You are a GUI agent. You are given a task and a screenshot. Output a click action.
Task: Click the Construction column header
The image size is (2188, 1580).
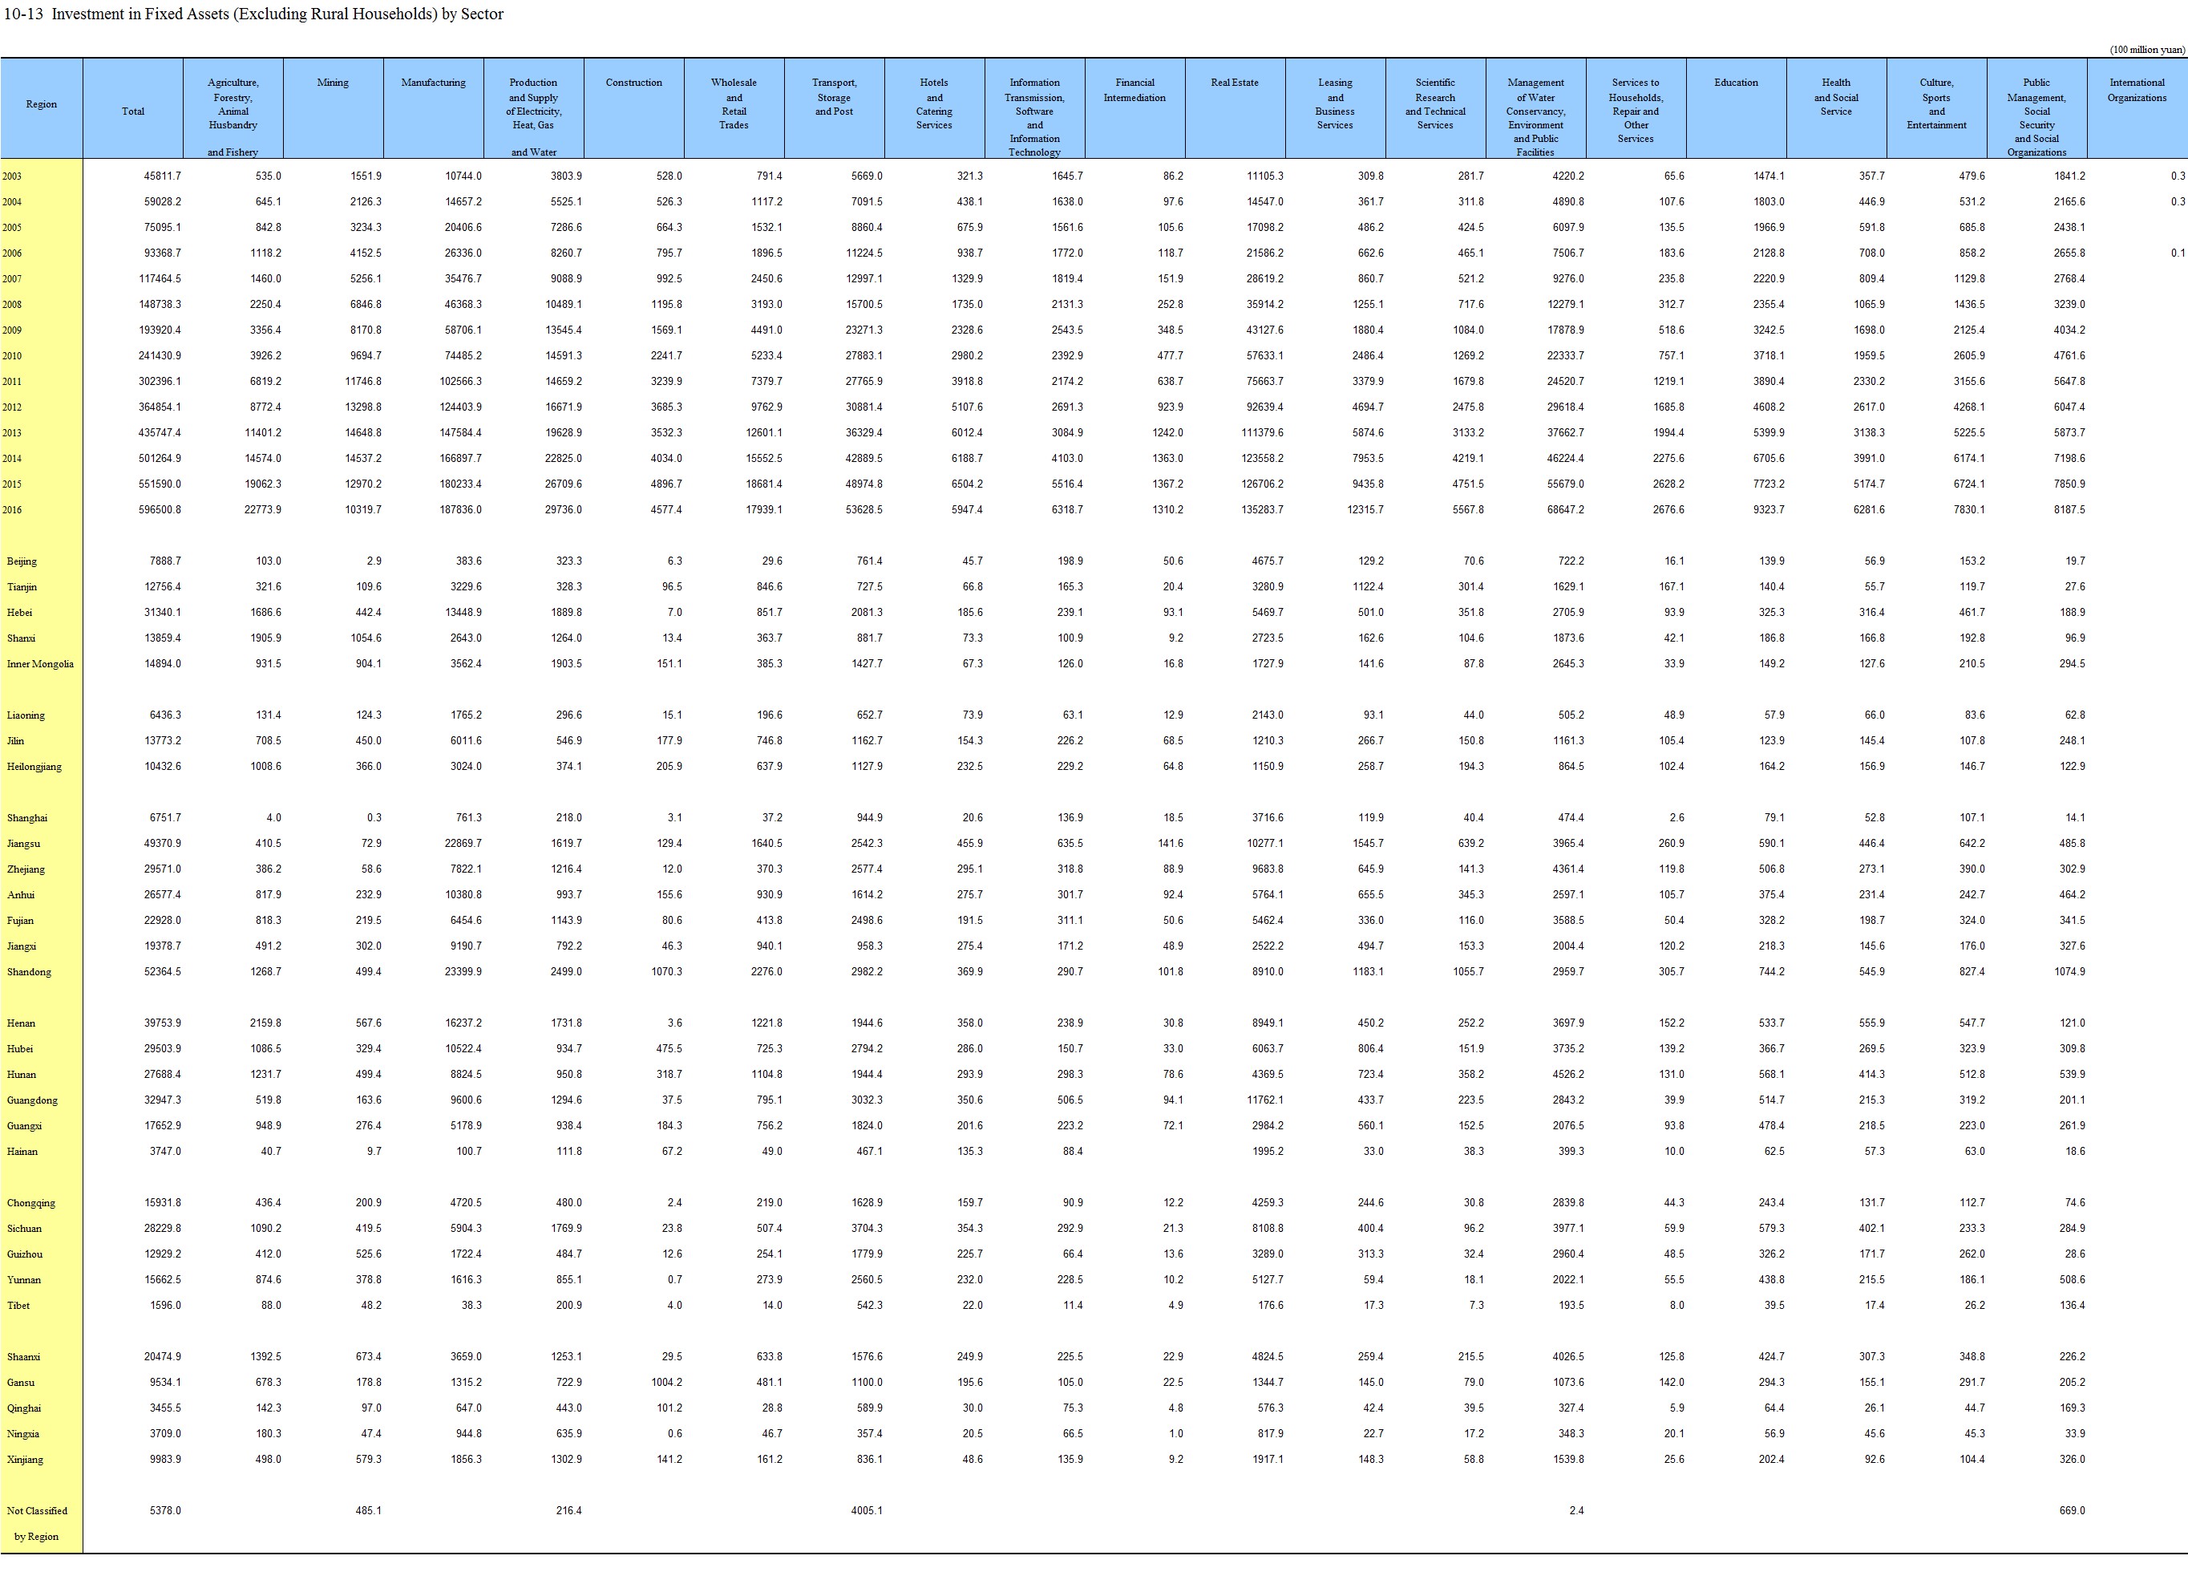pyautogui.click(x=634, y=83)
